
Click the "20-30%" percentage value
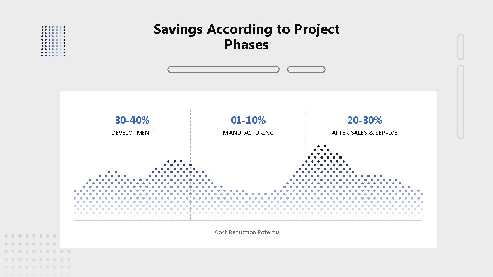pos(365,120)
